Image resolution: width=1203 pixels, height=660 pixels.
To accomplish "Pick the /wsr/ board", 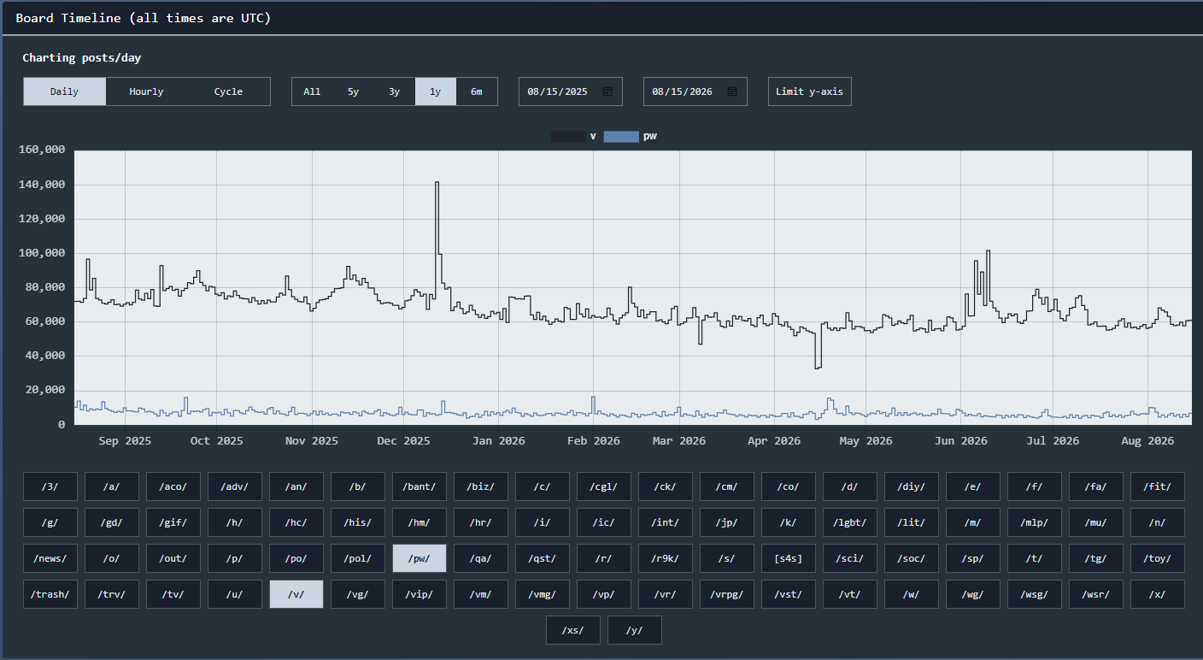I will [x=1096, y=594].
